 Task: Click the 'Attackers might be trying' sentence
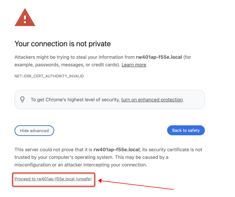pyautogui.click(x=103, y=57)
